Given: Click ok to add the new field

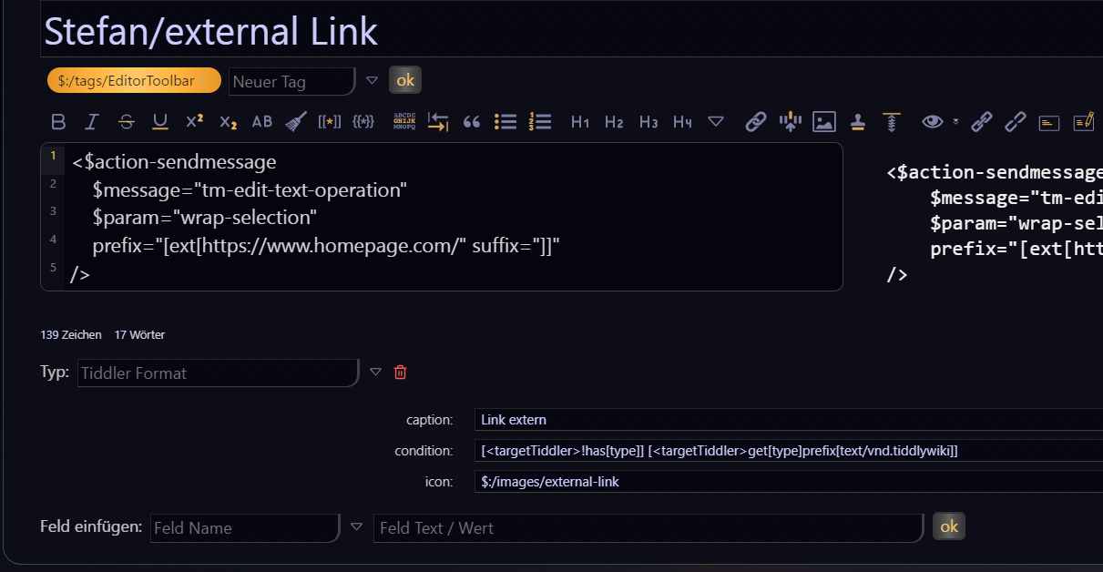Looking at the screenshot, I should (949, 526).
